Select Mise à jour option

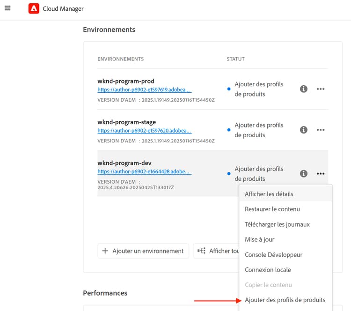(285, 239)
